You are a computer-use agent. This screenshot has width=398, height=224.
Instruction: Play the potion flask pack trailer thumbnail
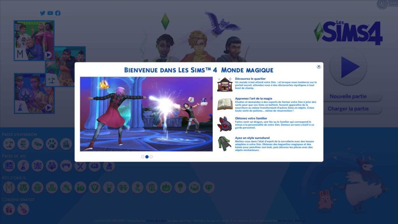34,93
